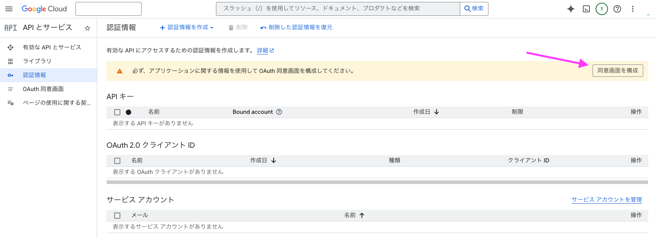Click 表示するサービス アカウントがありません text
Viewport: 656px width, 238px height.
coord(168,227)
